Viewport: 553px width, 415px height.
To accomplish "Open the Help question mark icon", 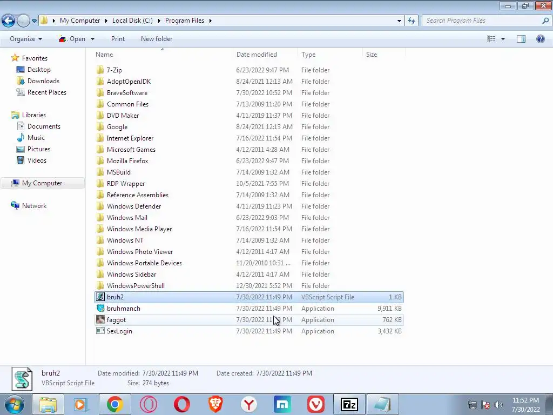I will tap(540, 39).
